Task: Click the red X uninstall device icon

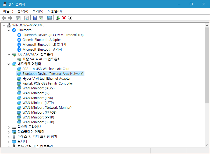Action: tap(64, 18)
